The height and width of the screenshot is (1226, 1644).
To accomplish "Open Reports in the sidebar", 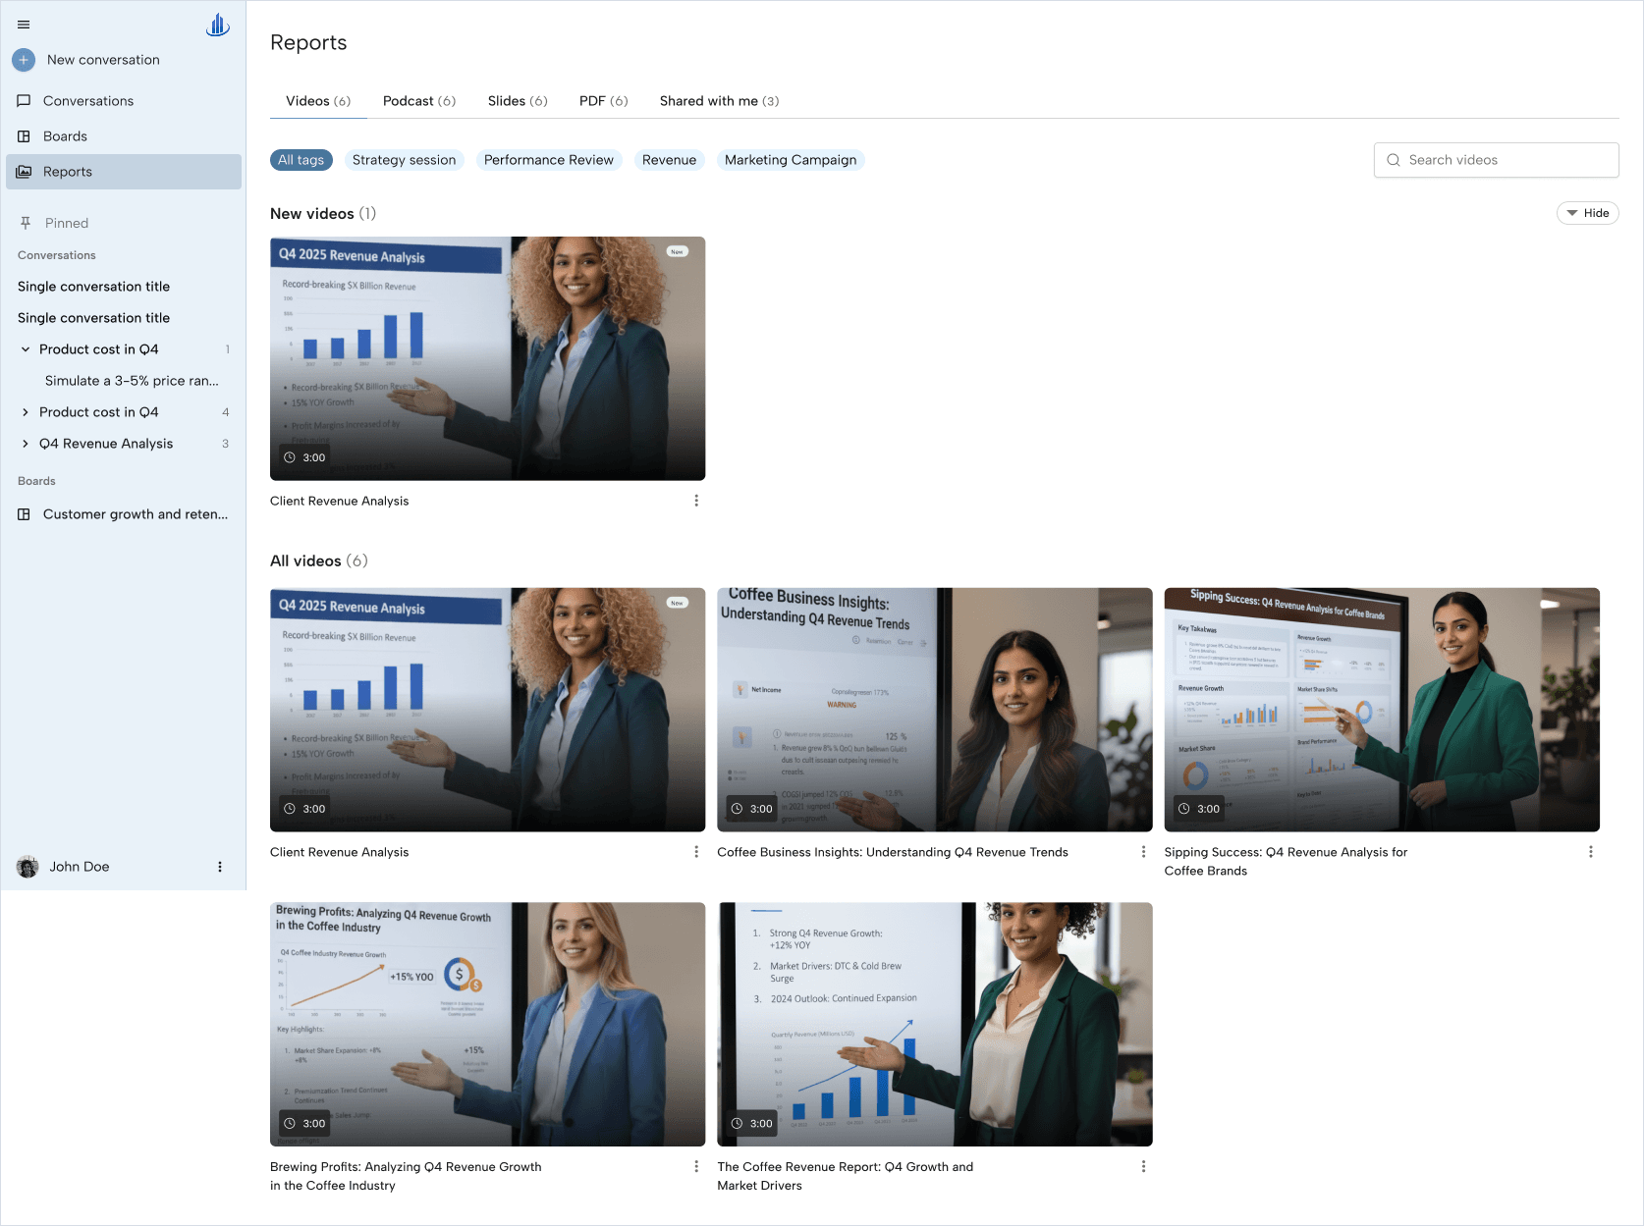I will point(124,172).
